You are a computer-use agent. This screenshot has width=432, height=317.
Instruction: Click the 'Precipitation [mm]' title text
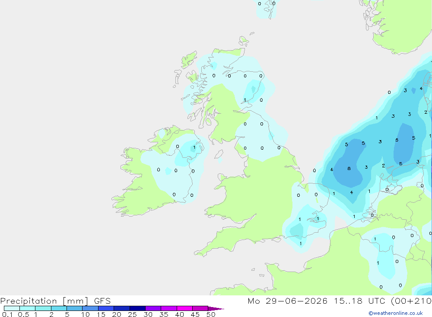click(x=44, y=301)
